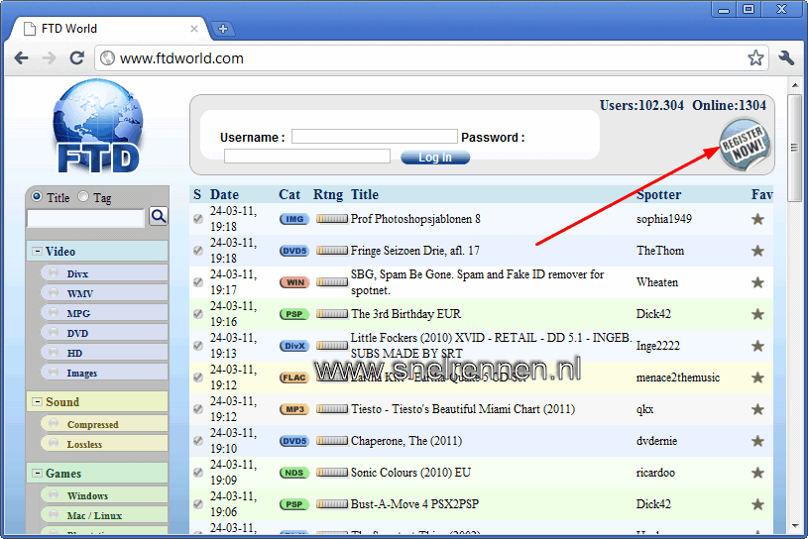Click the NDS category badge
808x539 pixels.
[294, 473]
